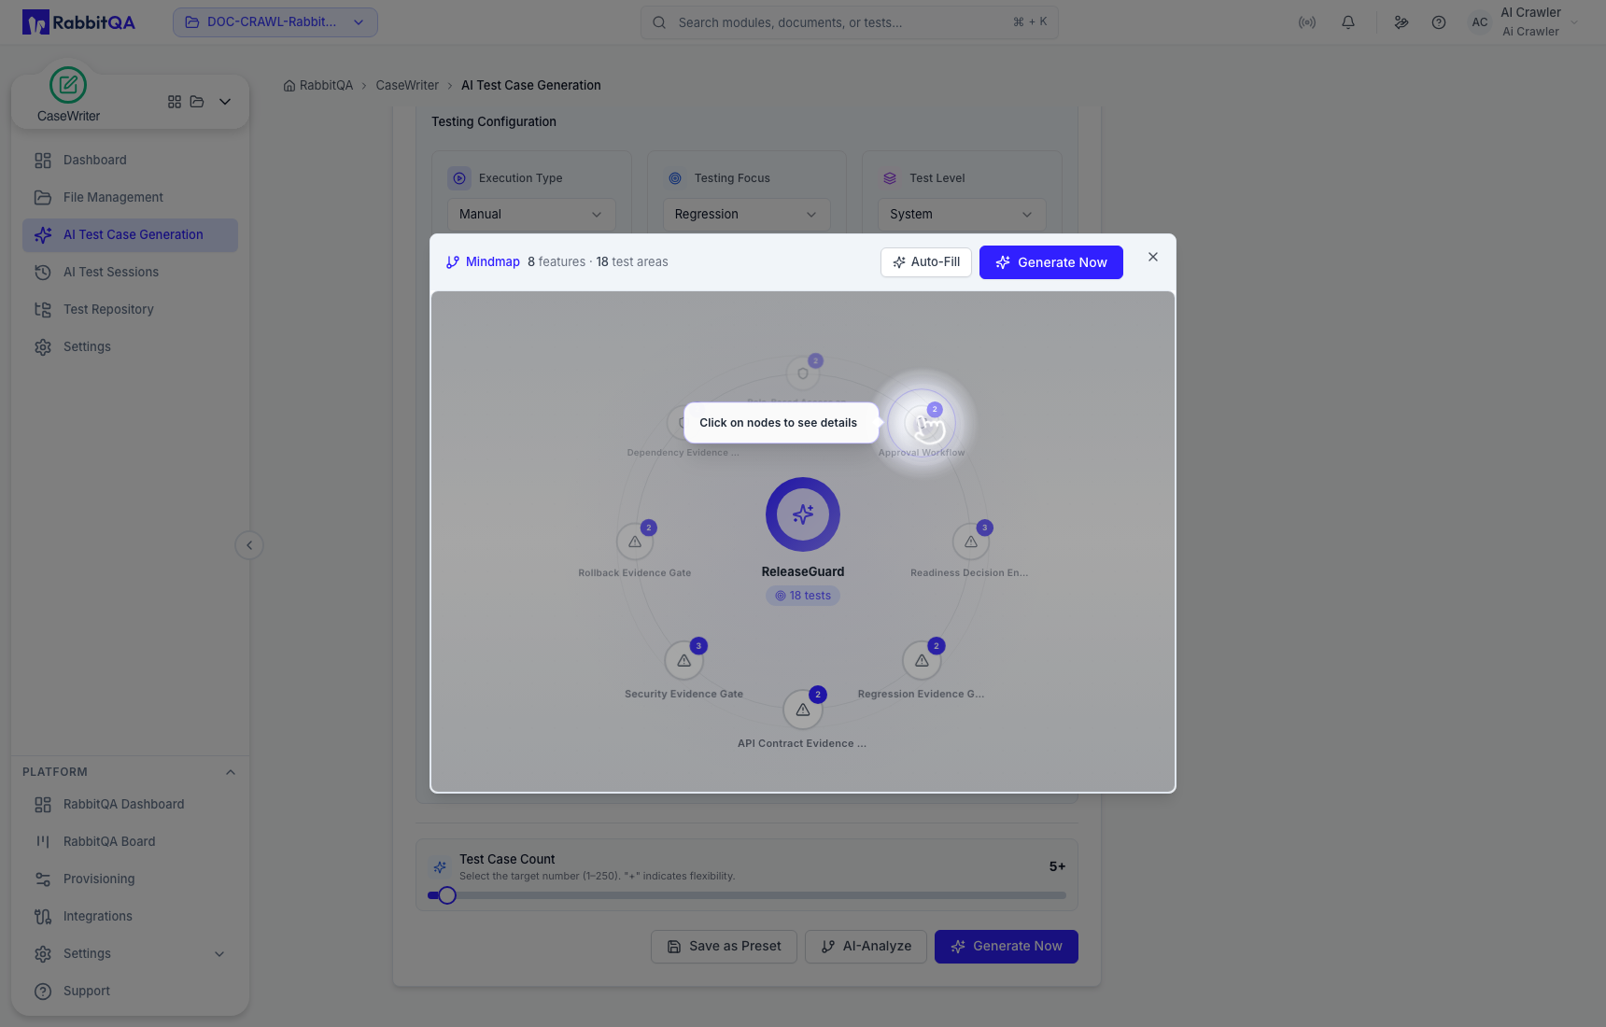Click the "8 features · 18 test areas" text

pos(598,262)
